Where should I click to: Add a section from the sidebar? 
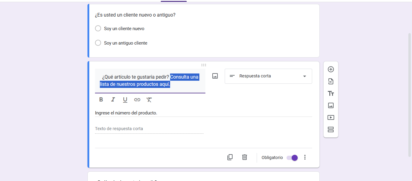[x=331, y=130]
